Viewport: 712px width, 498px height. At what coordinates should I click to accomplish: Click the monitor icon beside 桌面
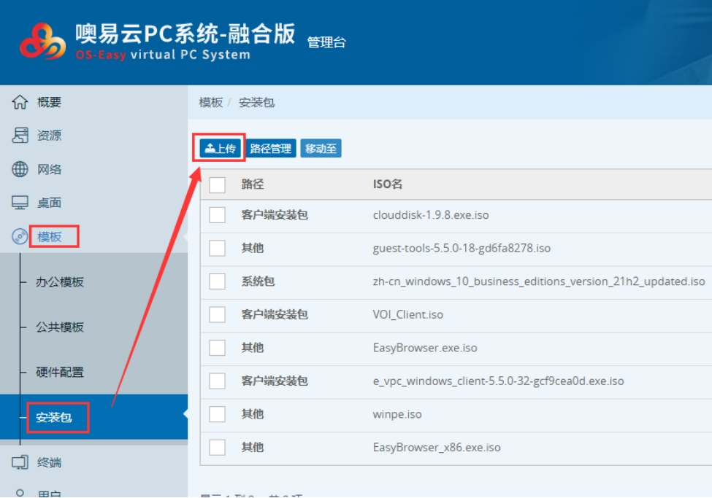tap(20, 203)
